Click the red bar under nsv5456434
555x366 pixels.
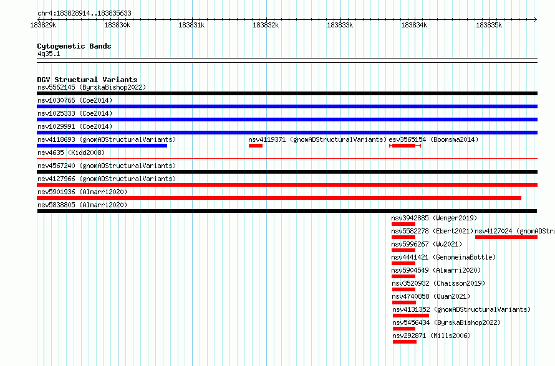[x=404, y=329]
